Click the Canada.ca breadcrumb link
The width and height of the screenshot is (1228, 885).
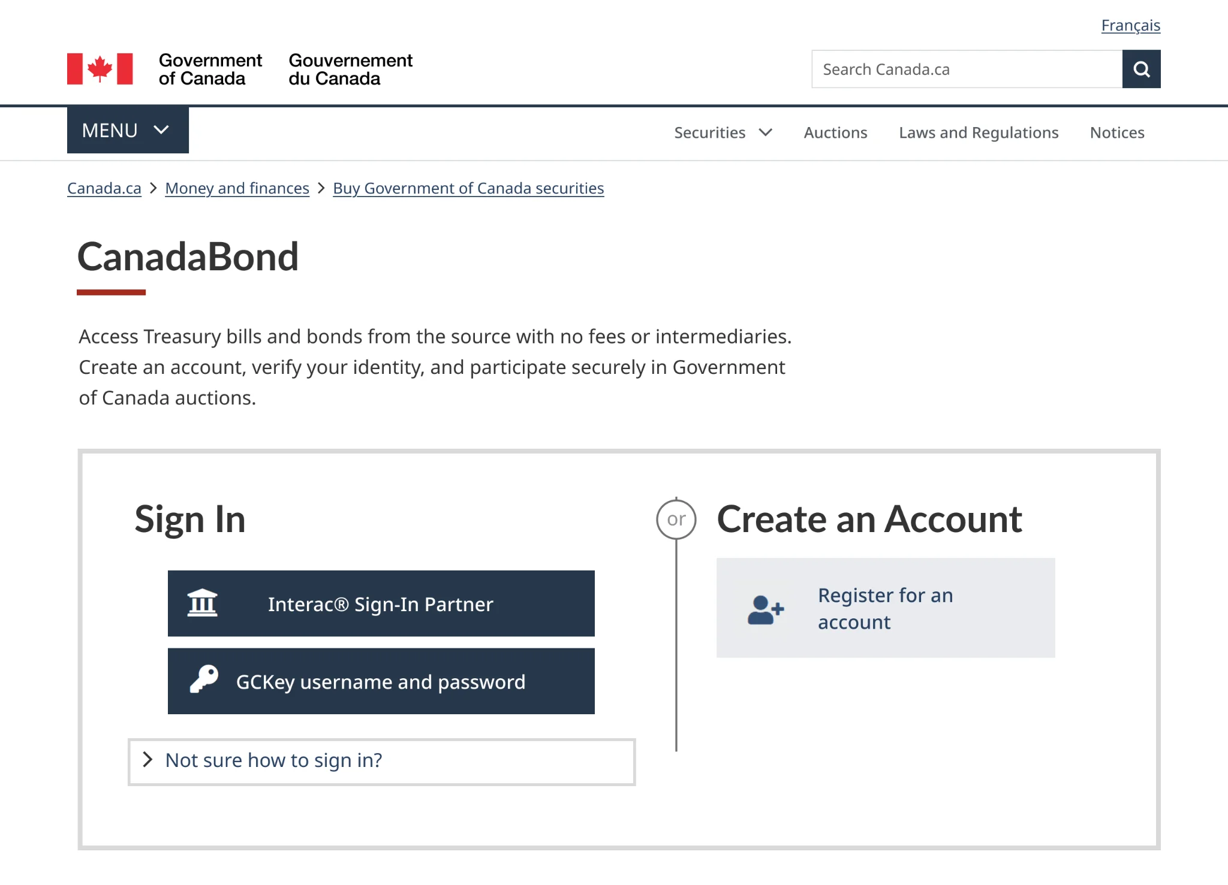pyautogui.click(x=103, y=188)
